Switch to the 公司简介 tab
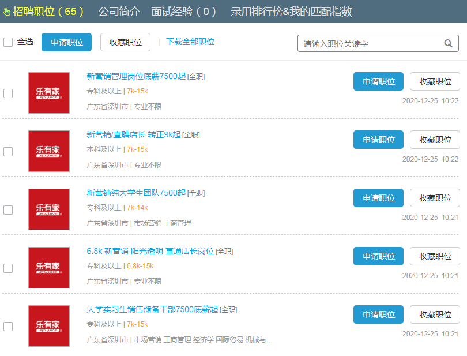Image resolution: width=467 pixels, height=356 pixels. point(118,12)
